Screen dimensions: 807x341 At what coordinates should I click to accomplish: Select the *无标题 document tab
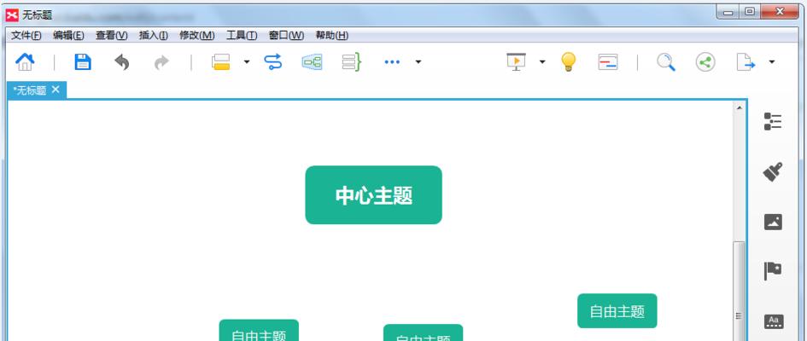tap(31, 90)
